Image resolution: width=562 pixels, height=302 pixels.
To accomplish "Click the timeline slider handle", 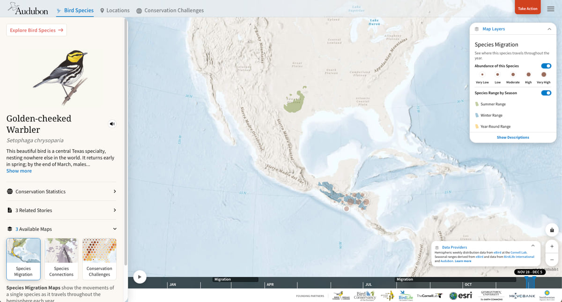I will pos(530,282).
